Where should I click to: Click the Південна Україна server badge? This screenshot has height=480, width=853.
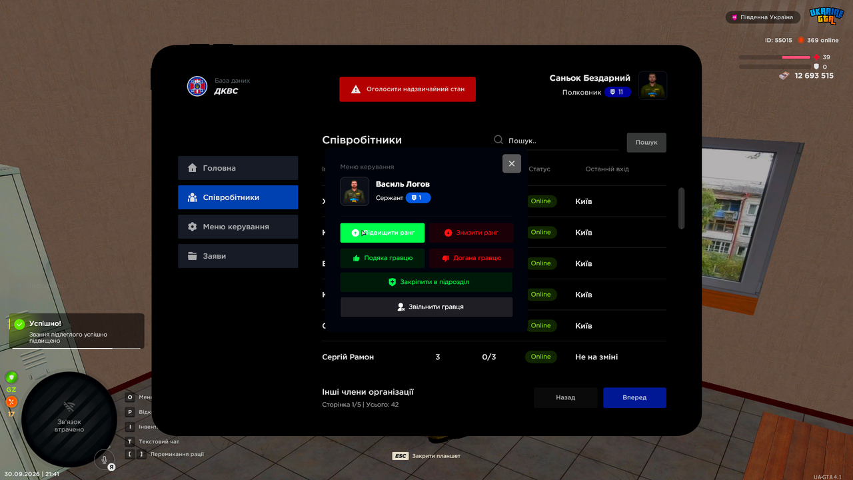(x=763, y=17)
